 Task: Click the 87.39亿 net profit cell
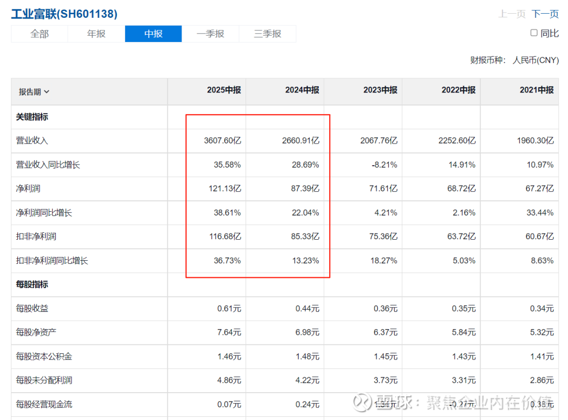pos(306,189)
